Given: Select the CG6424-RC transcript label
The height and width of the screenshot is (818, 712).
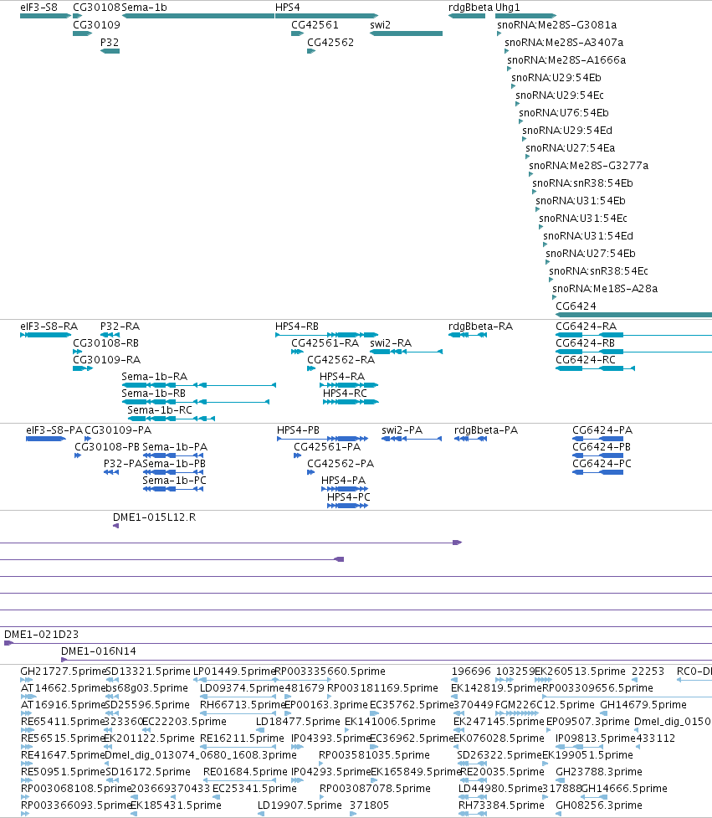Looking at the screenshot, I should pyautogui.click(x=586, y=360).
